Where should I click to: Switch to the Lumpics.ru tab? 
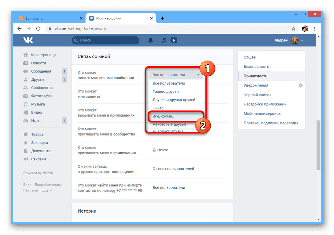pyautogui.click(x=50, y=18)
